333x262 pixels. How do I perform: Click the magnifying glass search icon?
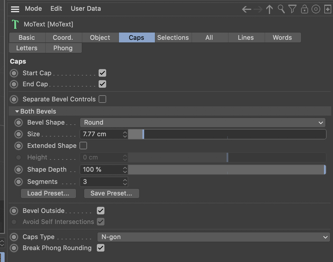click(x=281, y=9)
